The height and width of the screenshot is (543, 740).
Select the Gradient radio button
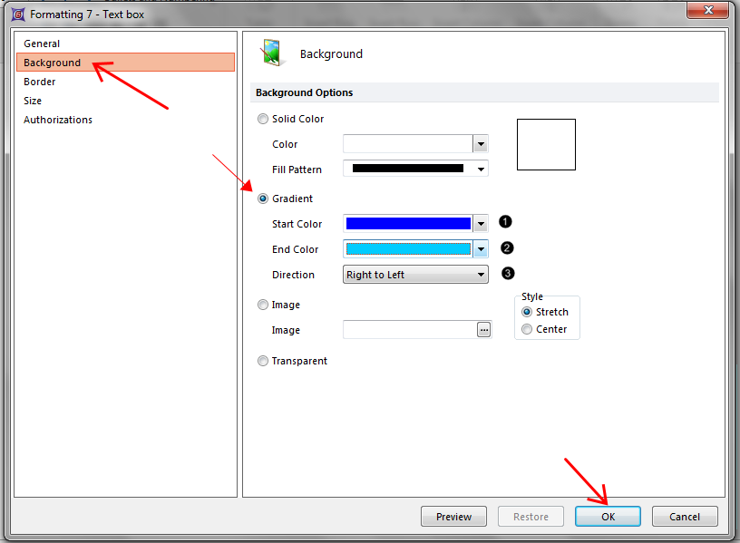tap(263, 199)
